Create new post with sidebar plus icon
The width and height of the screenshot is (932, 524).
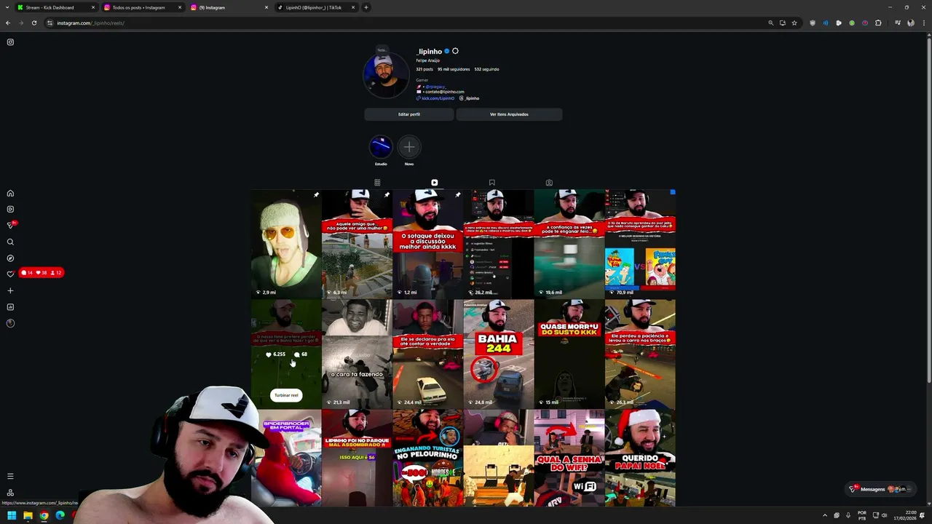pos(10,291)
